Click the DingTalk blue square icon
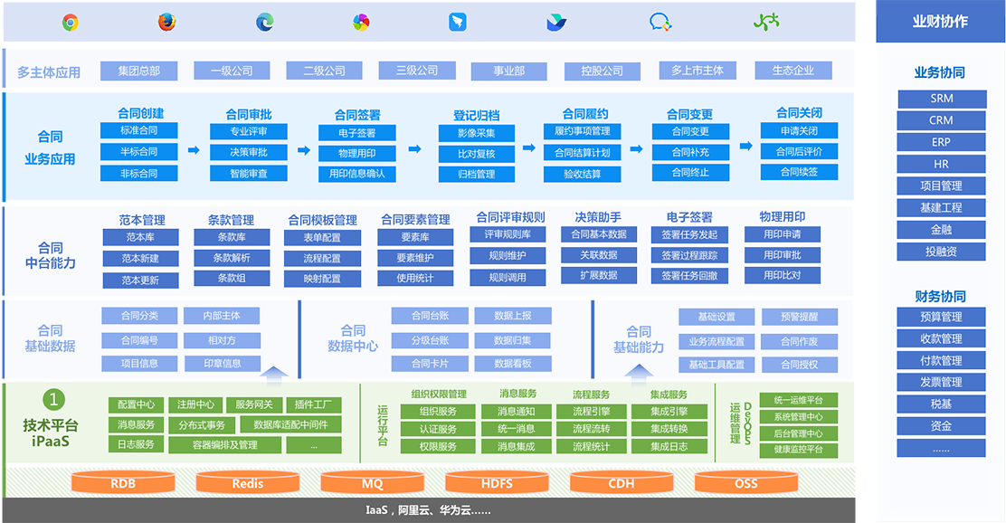The image size is (1006, 523). click(459, 23)
